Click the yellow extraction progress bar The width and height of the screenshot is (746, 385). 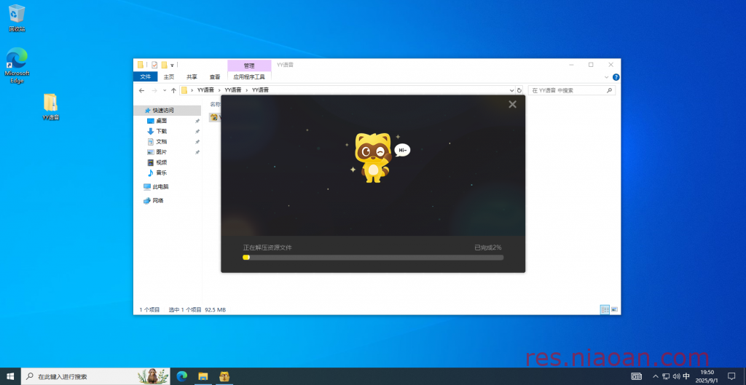[x=373, y=258]
